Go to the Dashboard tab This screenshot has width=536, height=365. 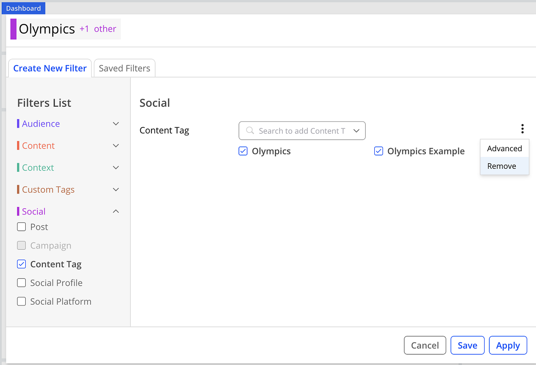click(x=24, y=8)
